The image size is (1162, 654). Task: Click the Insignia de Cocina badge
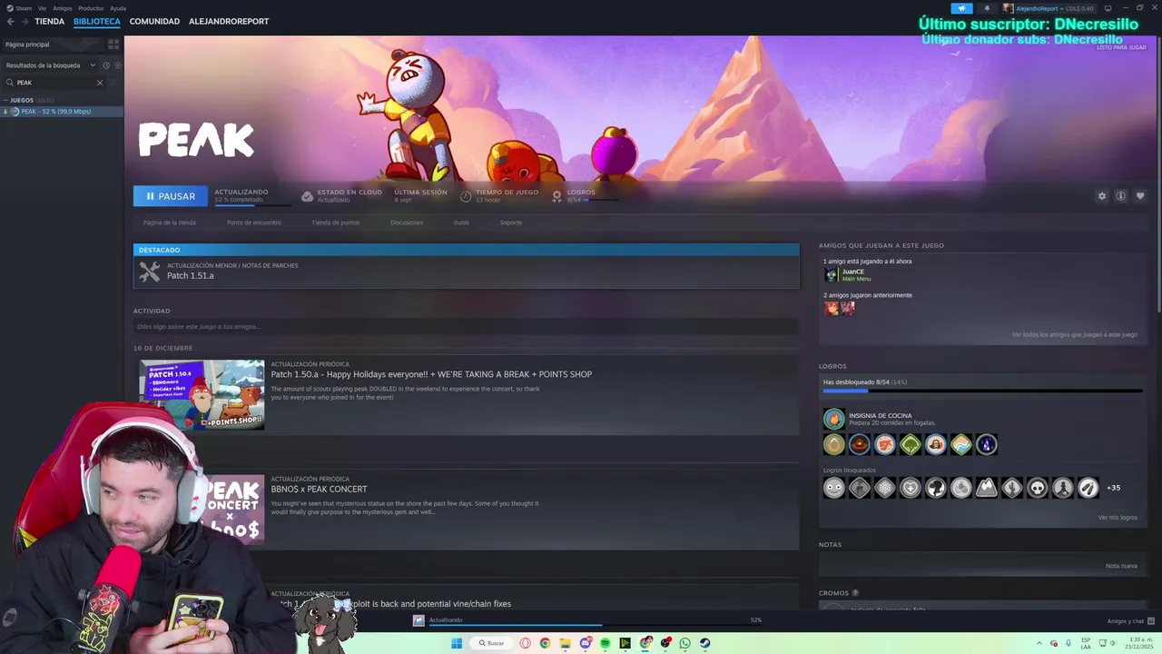pyautogui.click(x=833, y=419)
